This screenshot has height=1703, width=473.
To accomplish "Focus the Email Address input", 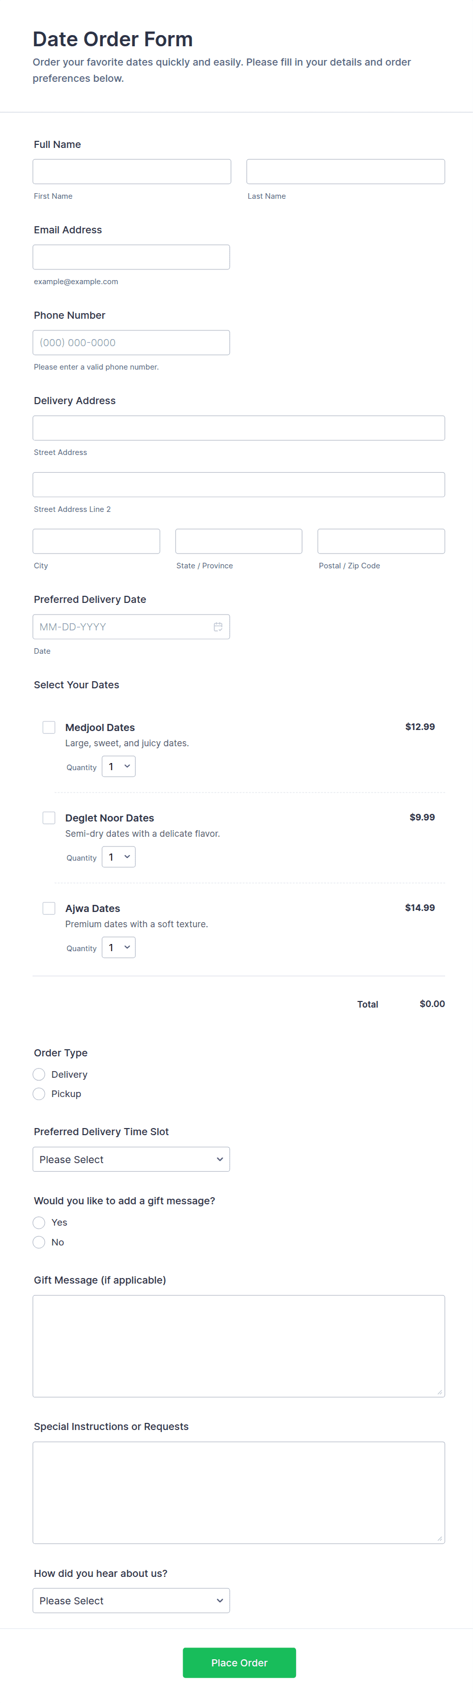I will 131,257.
